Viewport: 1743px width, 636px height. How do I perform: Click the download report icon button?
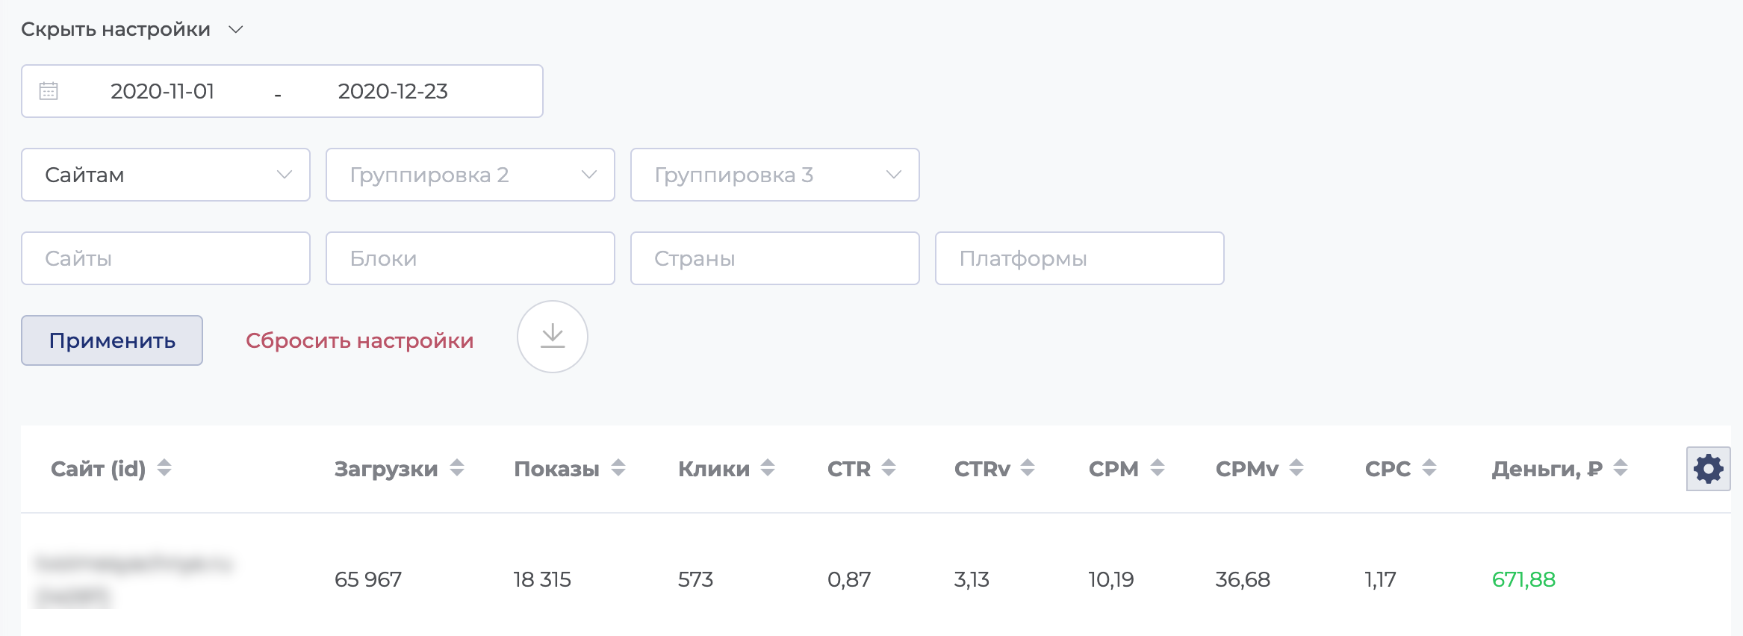pos(553,337)
